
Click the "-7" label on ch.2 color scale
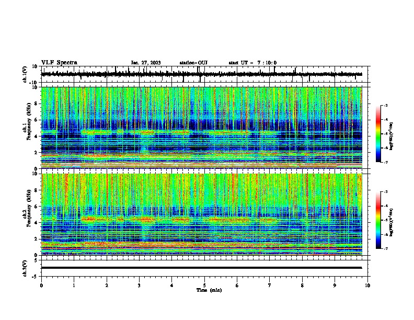point(386,248)
